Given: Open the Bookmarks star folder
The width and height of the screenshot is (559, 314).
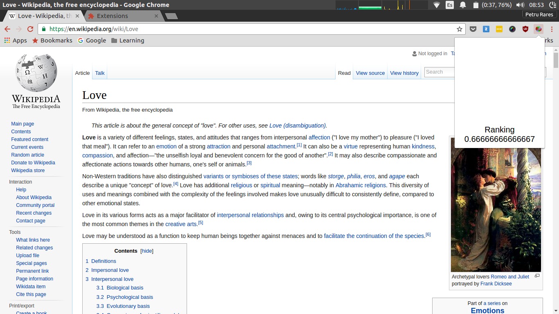Looking at the screenshot, I should pyautogui.click(x=52, y=40).
